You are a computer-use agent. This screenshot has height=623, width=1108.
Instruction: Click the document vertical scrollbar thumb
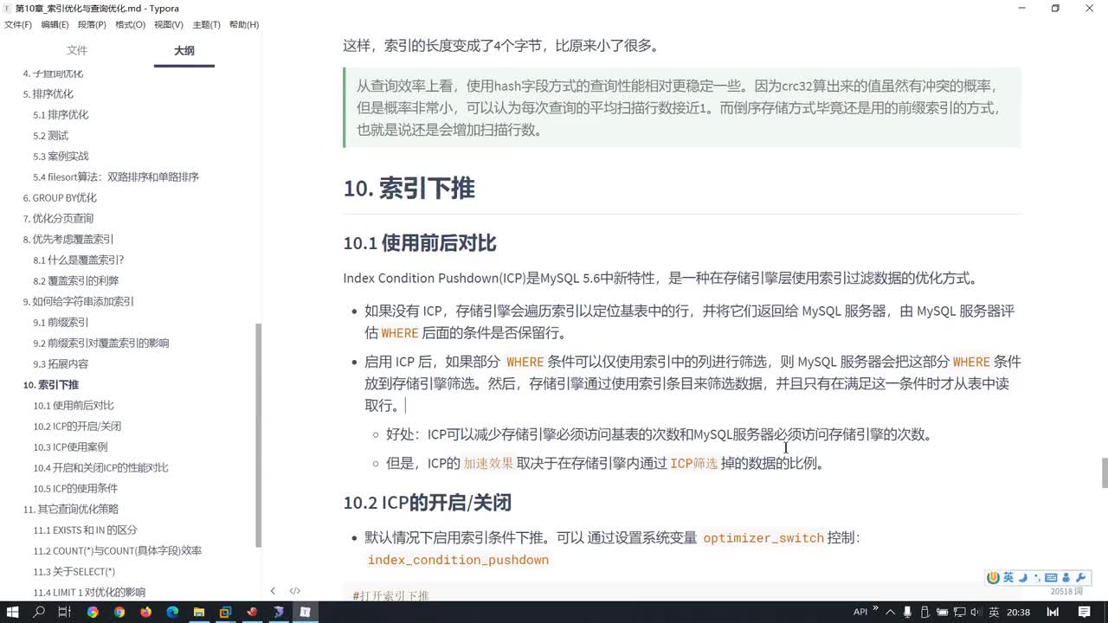point(1104,473)
